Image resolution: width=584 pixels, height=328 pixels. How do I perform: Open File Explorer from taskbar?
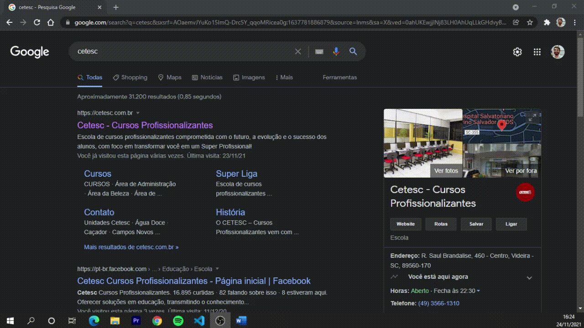point(115,321)
